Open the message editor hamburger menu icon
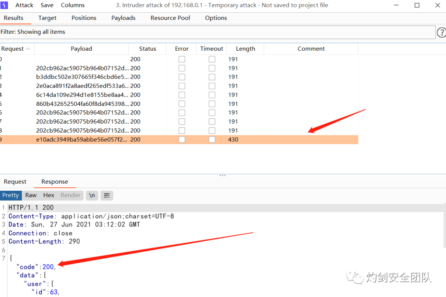 point(107,195)
